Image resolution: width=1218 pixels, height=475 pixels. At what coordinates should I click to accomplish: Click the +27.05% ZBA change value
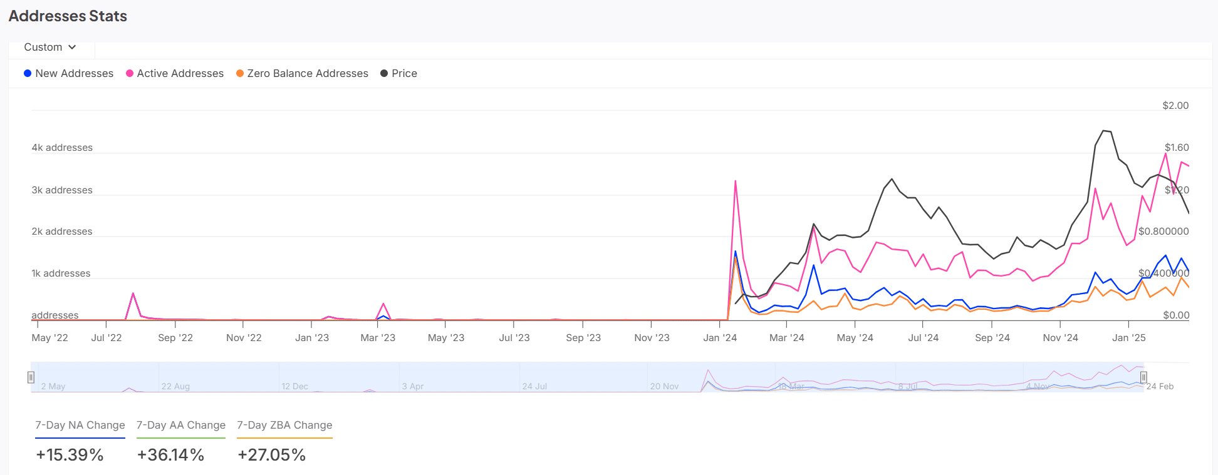coord(272,455)
